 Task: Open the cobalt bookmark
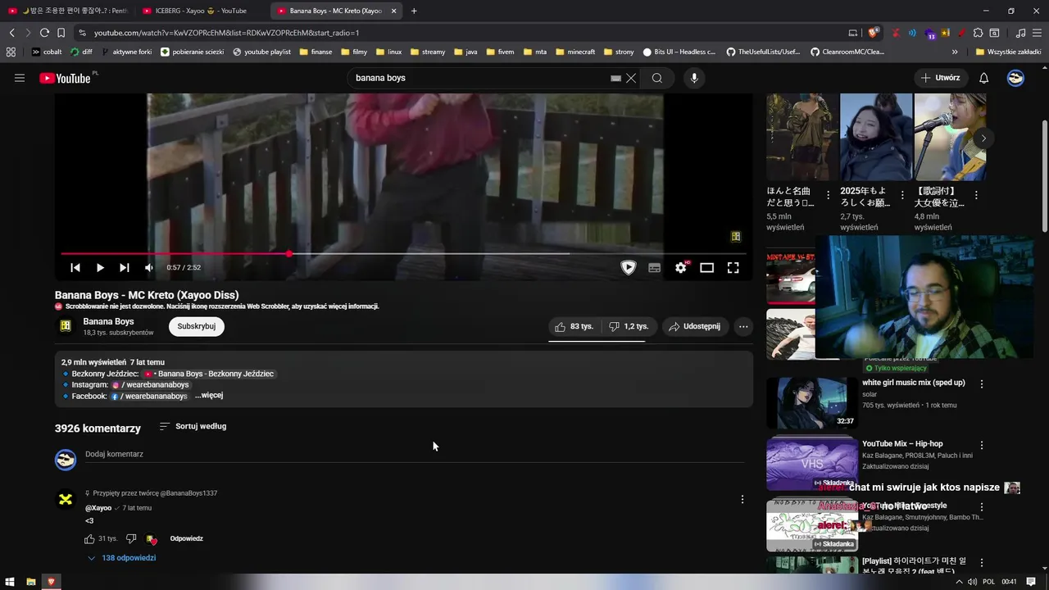[x=47, y=52]
